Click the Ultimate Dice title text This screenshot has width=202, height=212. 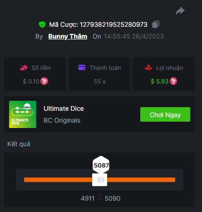64,108
